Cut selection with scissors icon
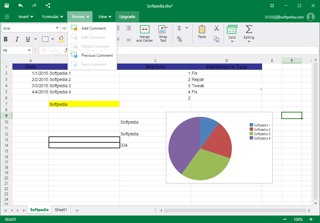Screen dimensions: 320x223 217,28
